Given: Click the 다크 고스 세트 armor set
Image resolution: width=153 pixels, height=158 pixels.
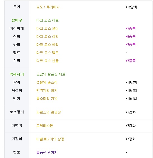Looking at the screenshot, I should coord(47,20).
